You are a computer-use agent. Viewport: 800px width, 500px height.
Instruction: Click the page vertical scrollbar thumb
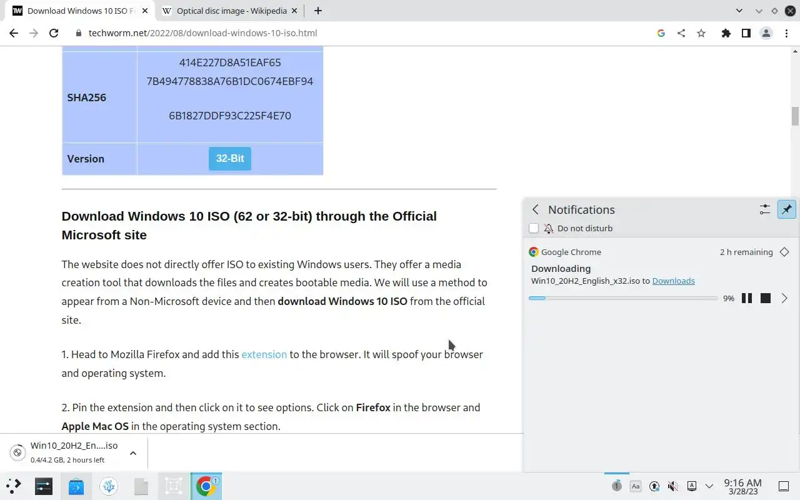pyautogui.click(x=795, y=116)
